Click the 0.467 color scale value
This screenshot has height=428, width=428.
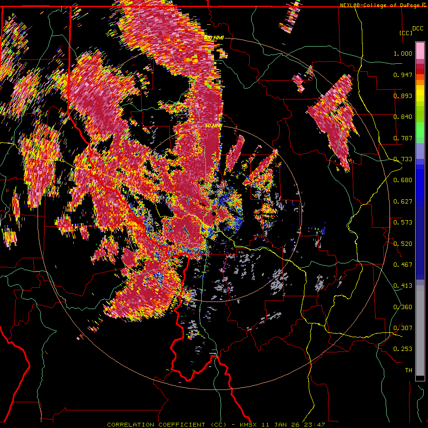point(403,265)
